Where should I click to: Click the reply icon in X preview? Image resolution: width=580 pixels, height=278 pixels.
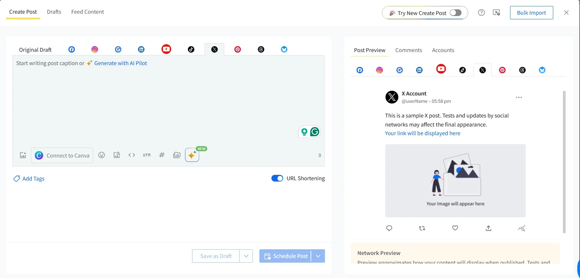[389, 228]
